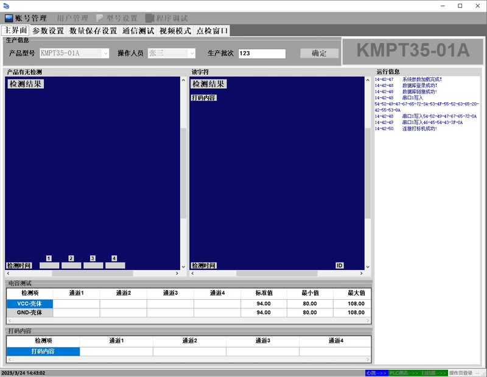
Task: Click the 标准值 column header
Action: pyautogui.click(x=264, y=293)
